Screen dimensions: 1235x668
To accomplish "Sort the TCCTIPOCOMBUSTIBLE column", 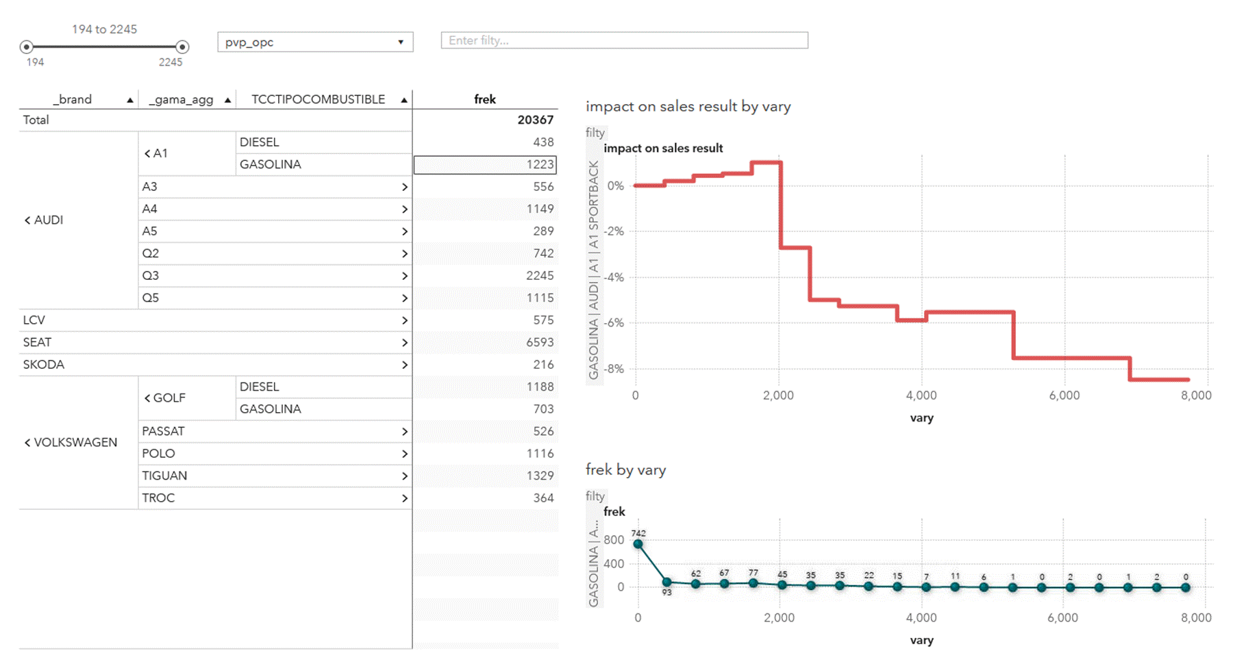I will pos(404,100).
